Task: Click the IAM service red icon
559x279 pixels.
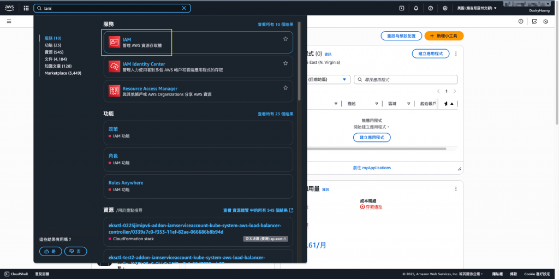Action: [114, 42]
